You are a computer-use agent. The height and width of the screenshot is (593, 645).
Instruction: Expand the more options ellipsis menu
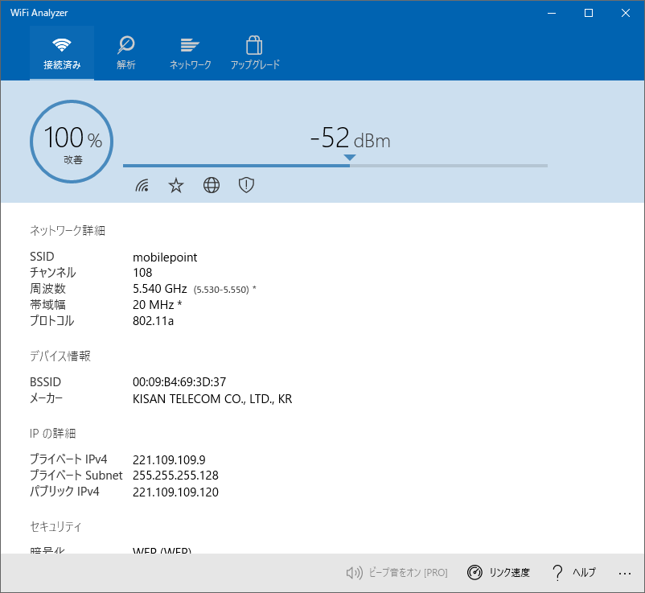625,573
